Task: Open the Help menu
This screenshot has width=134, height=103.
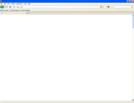Action: point(29,4)
